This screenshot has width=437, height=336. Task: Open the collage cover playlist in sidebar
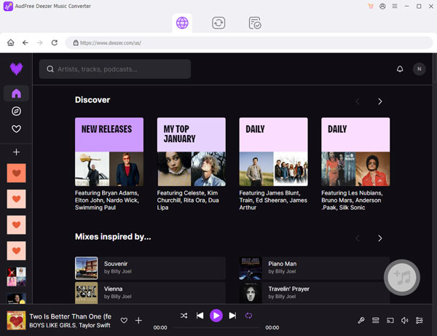16,277
